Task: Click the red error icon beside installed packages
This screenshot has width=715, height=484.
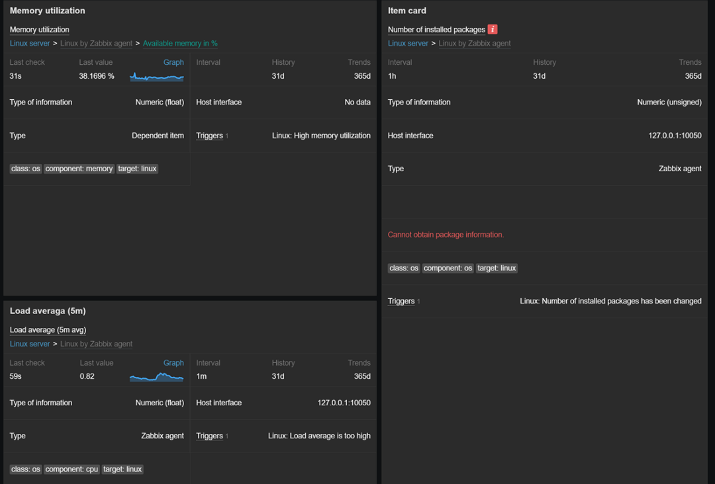Action: (493, 29)
